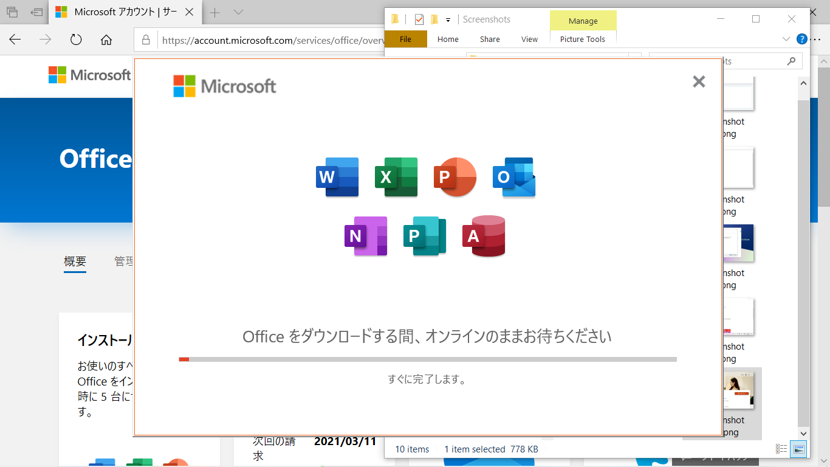Image resolution: width=830 pixels, height=467 pixels.
Task: Switch Explorer to Details view
Action: click(x=781, y=449)
